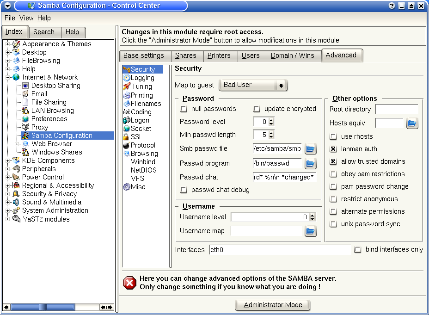Enable null passwords checkbox
Viewport: 429px width, 315px height.
point(184,109)
